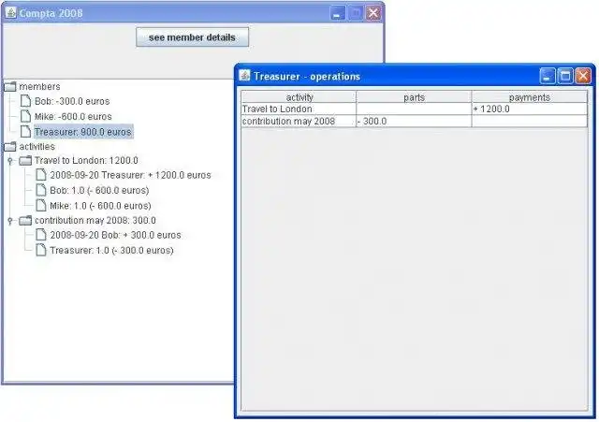Viewport: 599px width, 422px height.
Task: Click the 'Treasurer - operations' title bar text
Action: coord(307,77)
